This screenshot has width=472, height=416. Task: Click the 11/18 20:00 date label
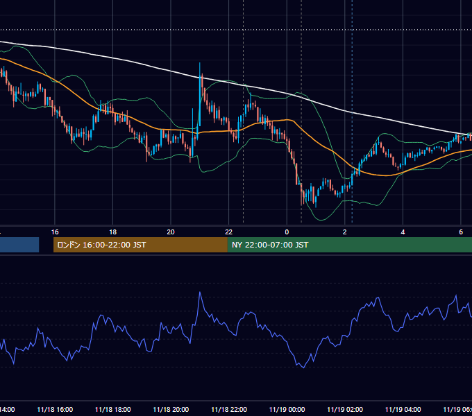point(171,410)
